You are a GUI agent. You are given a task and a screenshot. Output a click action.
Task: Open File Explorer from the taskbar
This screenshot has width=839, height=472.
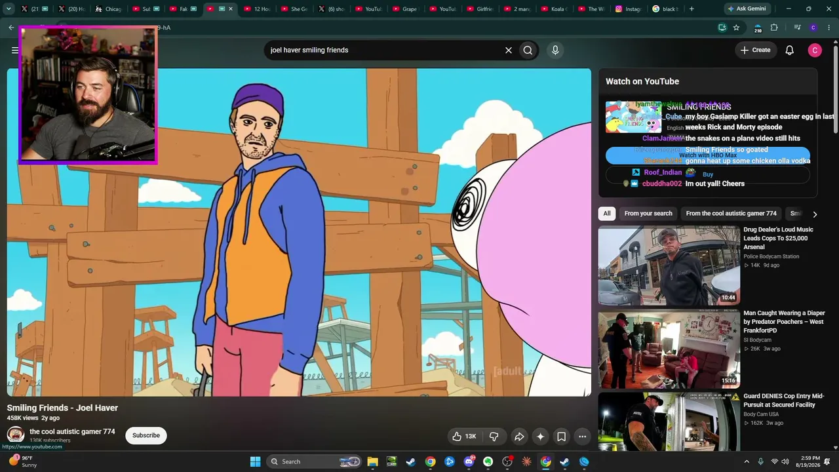pyautogui.click(x=372, y=462)
